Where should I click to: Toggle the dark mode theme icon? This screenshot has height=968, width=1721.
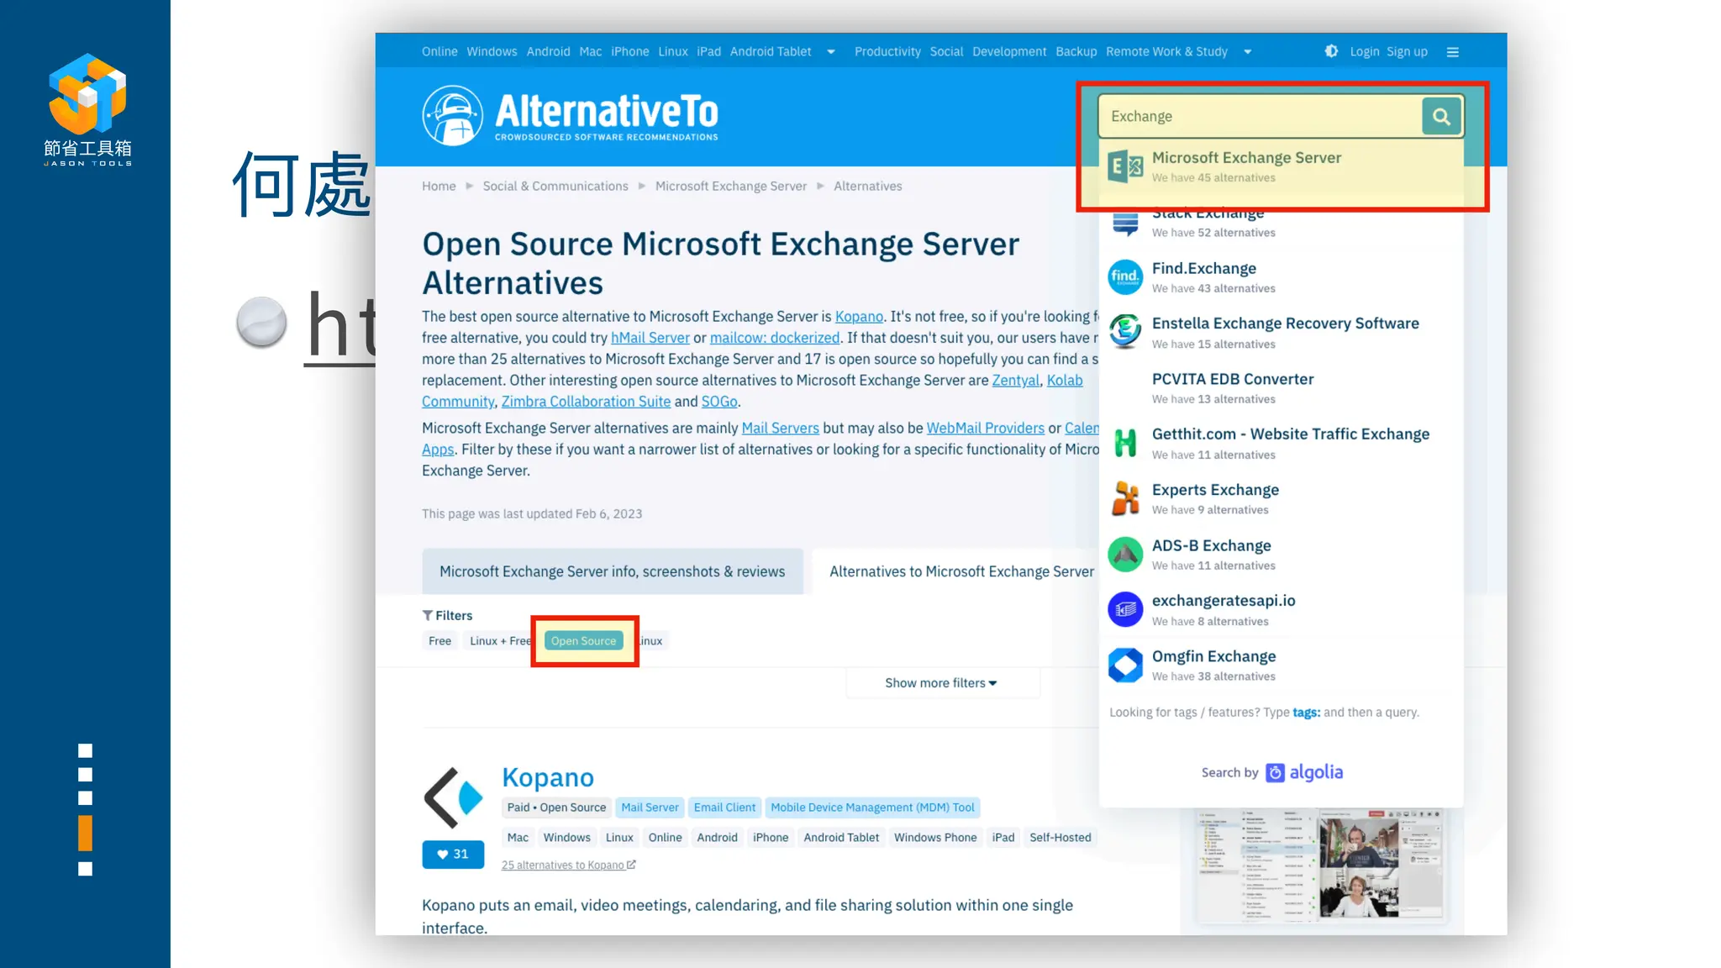click(1331, 51)
